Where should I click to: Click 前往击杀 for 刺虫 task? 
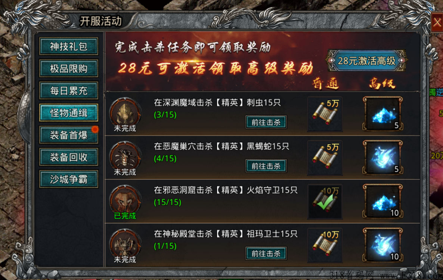[266, 122]
